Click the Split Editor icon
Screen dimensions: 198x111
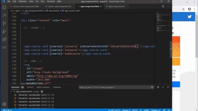point(163,6)
